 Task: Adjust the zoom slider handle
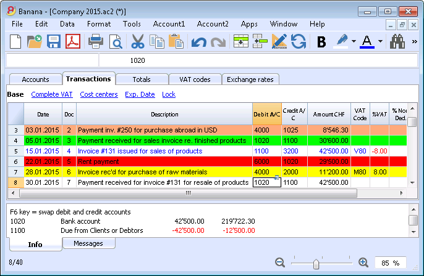click(316, 264)
